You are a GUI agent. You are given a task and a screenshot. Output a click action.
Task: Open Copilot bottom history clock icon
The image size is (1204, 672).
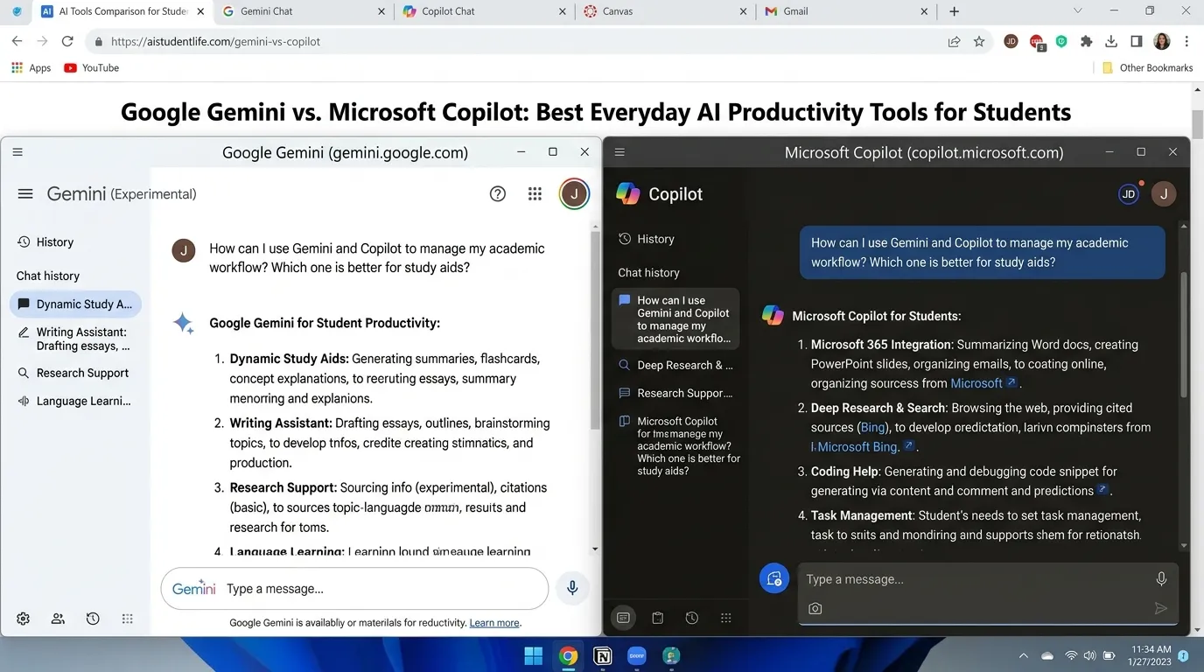pyautogui.click(x=692, y=618)
